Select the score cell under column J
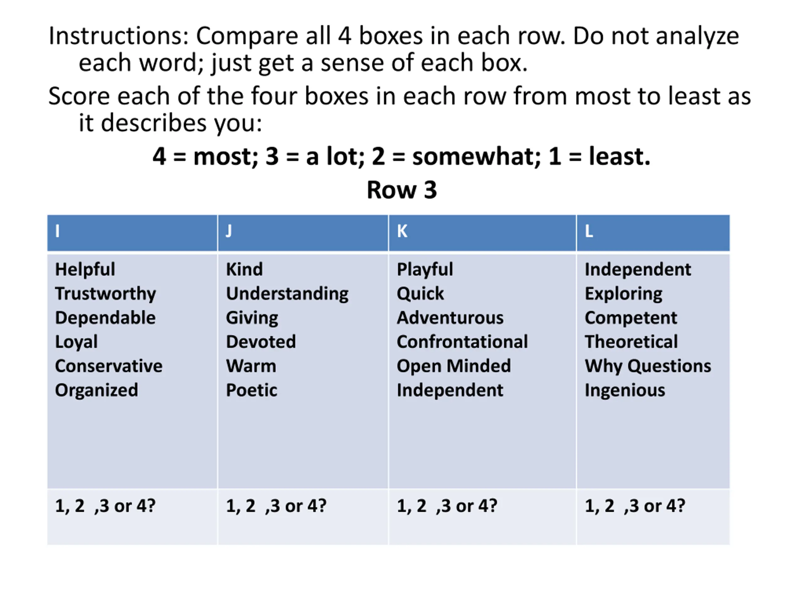The width and height of the screenshot is (804, 603). pos(302,516)
